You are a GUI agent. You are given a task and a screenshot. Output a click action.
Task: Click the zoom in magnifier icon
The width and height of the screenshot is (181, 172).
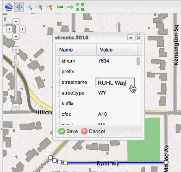pos(39,7)
